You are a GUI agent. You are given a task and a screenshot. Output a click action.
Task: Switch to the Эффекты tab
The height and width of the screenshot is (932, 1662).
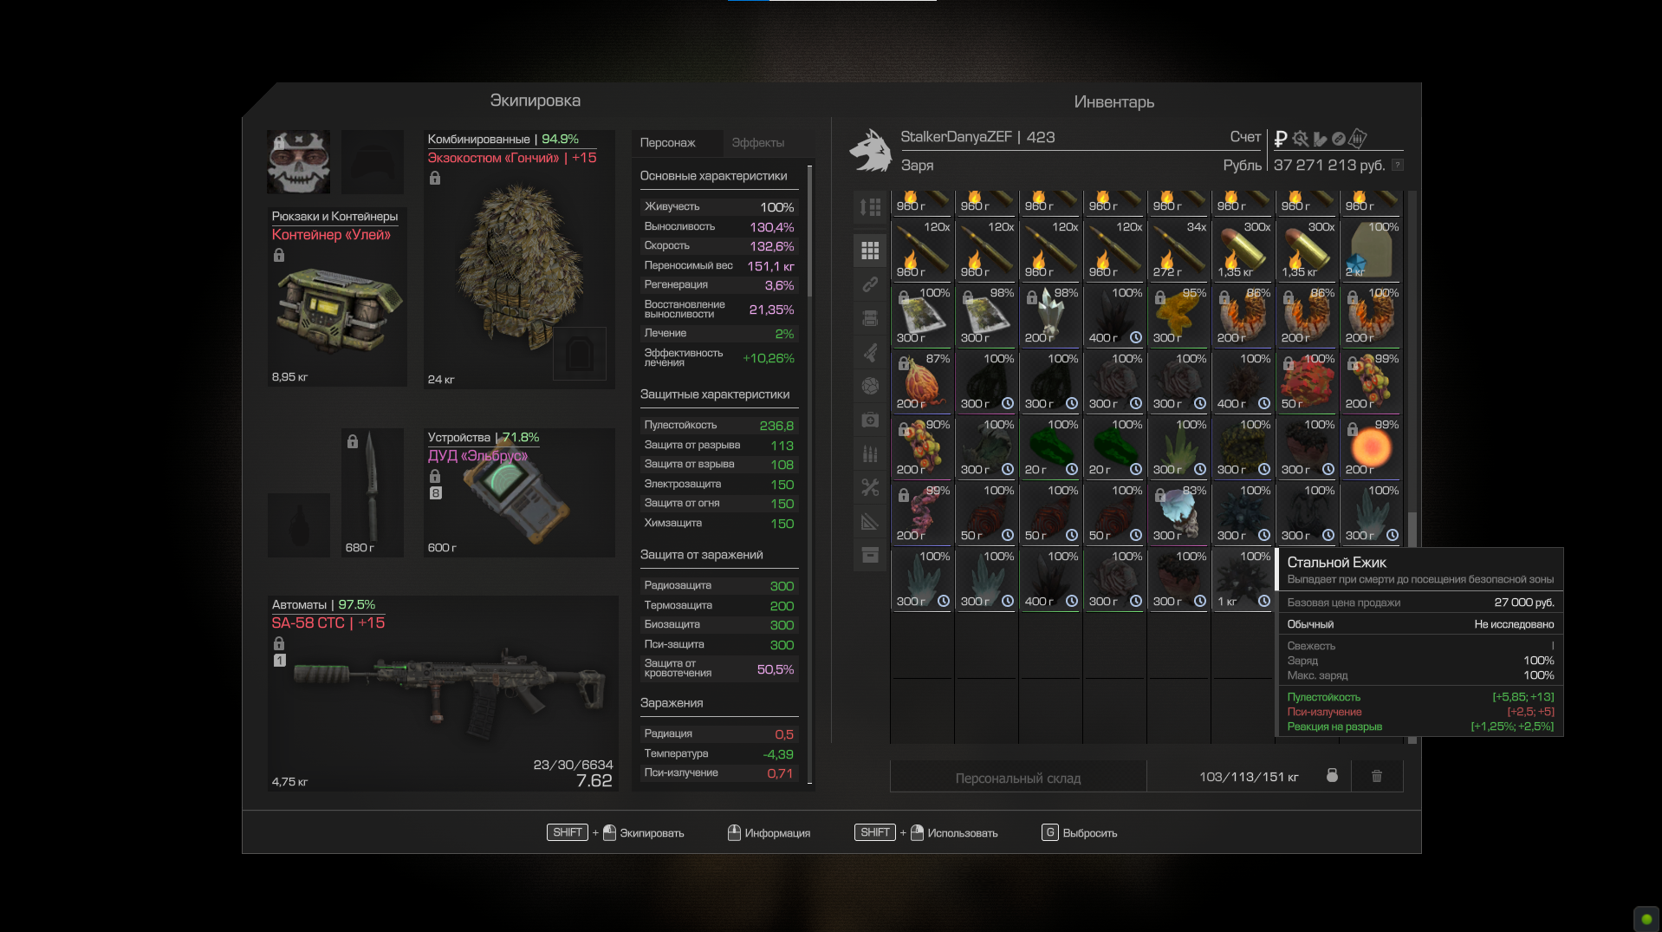(757, 142)
